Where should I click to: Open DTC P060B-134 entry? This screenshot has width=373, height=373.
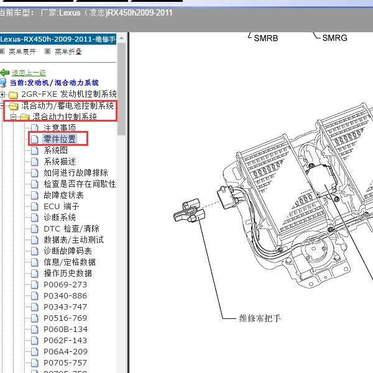click(65, 329)
